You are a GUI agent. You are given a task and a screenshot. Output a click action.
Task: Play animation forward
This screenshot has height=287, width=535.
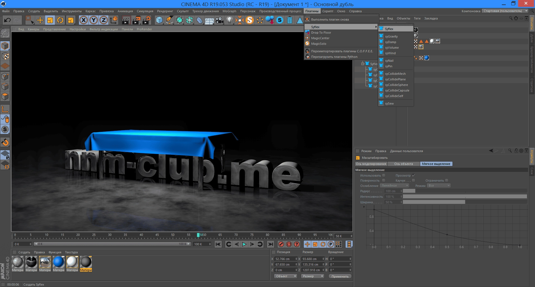[x=244, y=244]
